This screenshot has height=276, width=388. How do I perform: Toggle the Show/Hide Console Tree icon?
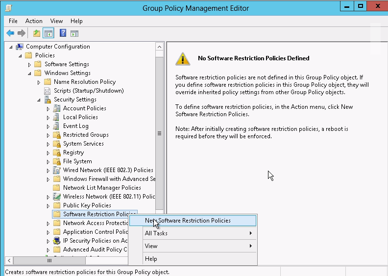pyautogui.click(x=48, y=33)
